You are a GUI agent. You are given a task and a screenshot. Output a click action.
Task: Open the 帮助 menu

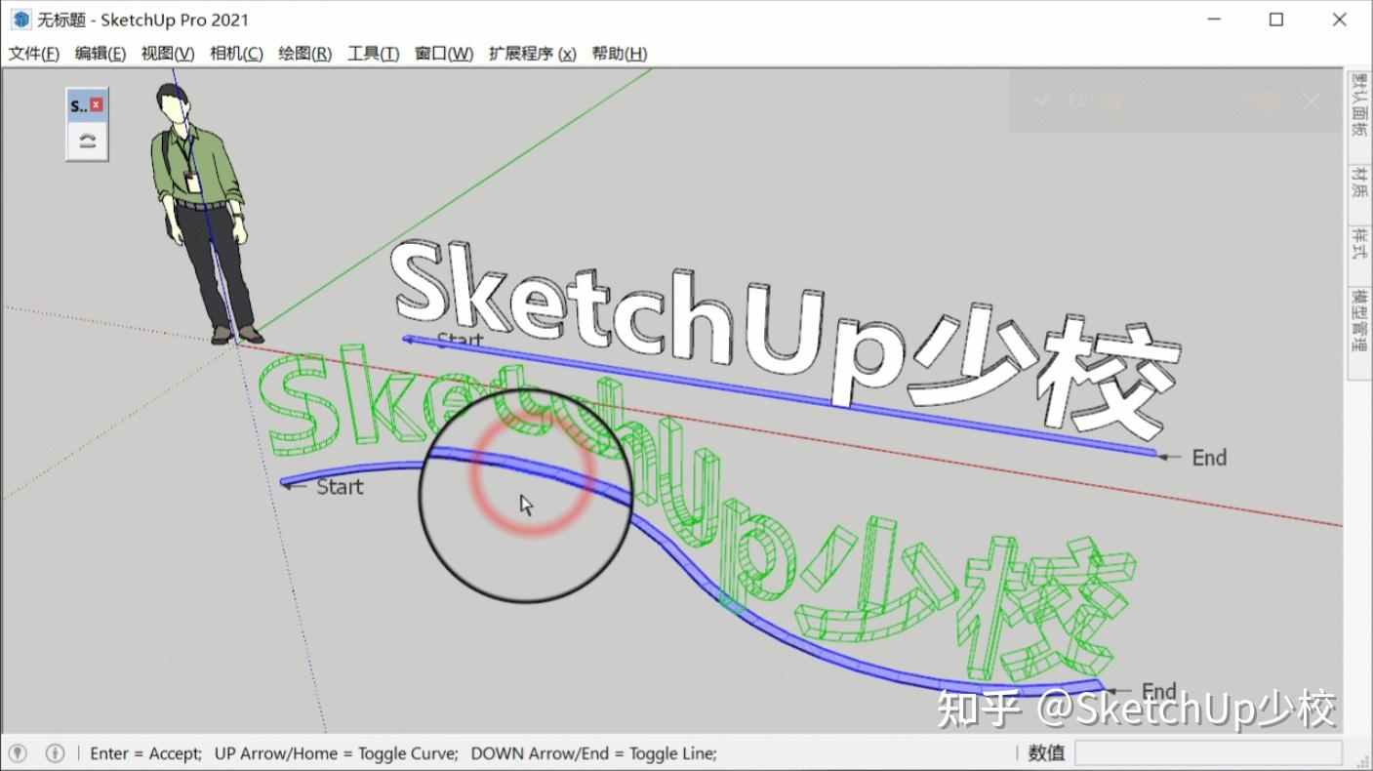click(622, 54)
